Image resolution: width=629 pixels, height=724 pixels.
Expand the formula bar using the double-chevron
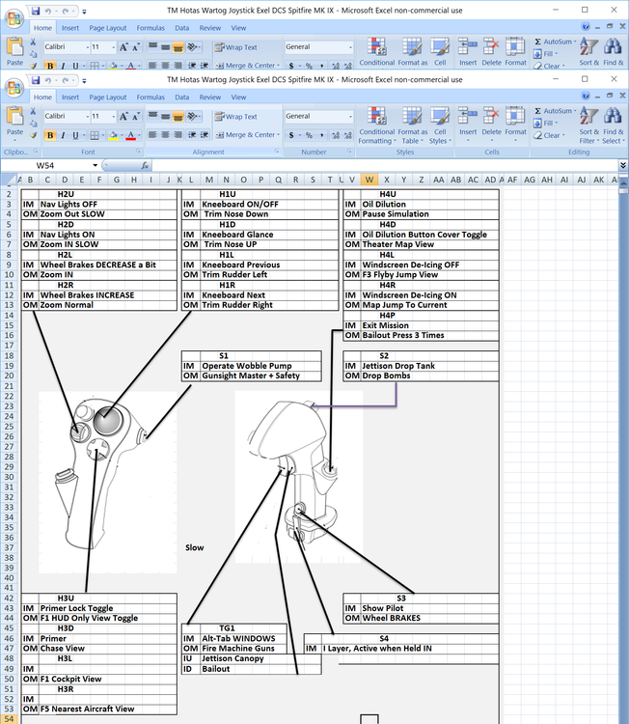pyautogui.click(x=622, y=166)
